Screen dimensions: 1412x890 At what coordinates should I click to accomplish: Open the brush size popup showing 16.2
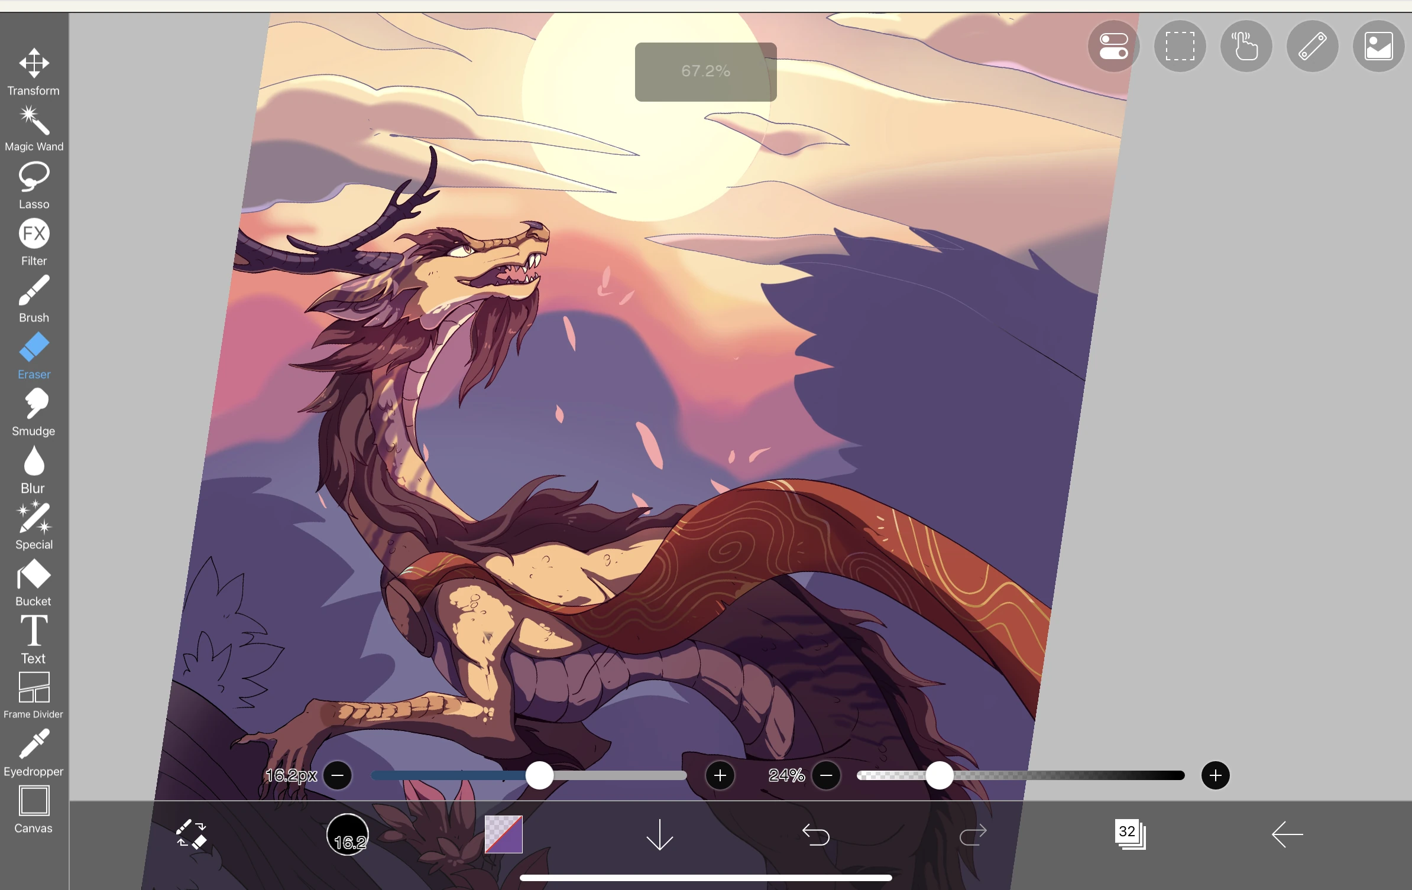(348, 835)
